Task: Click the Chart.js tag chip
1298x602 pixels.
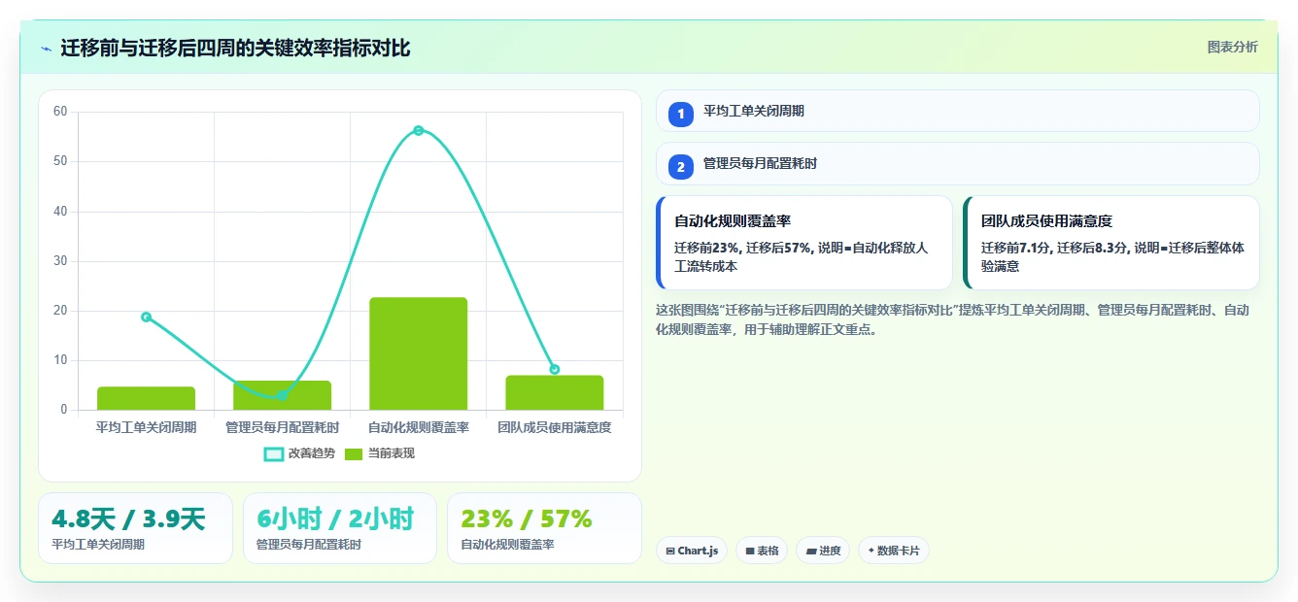Action: [x=692, y=551]
